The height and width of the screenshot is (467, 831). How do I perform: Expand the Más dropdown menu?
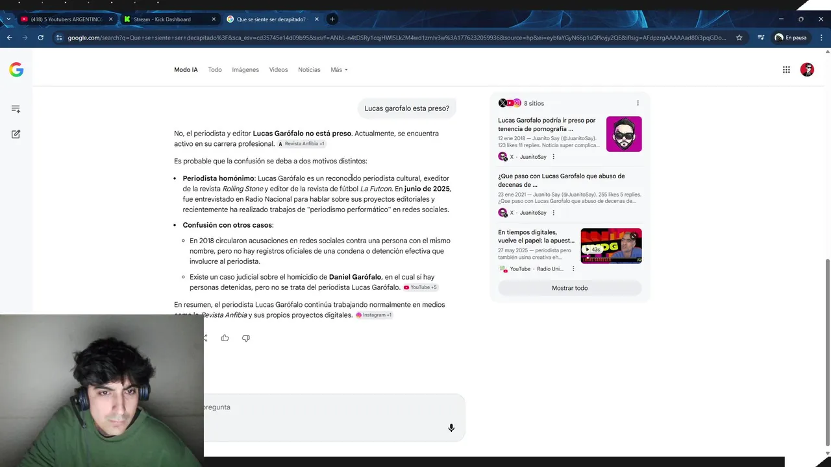pyautogui.click(x=339, y=69)
